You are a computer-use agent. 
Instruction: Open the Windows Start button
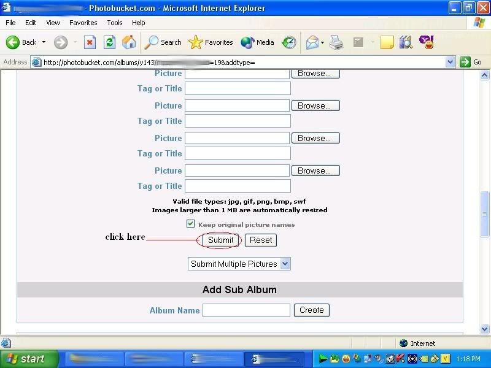29,359
